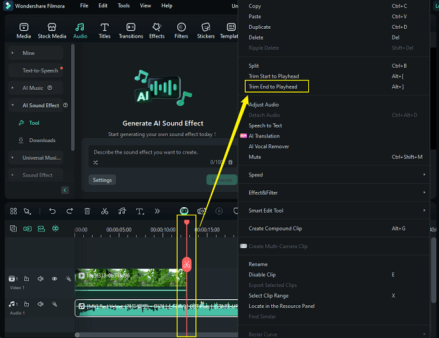Click the shuffle icon in sound effect prompt
This screenshot has height=338, width=439.
pyautogui.click(x=95, y=162)
